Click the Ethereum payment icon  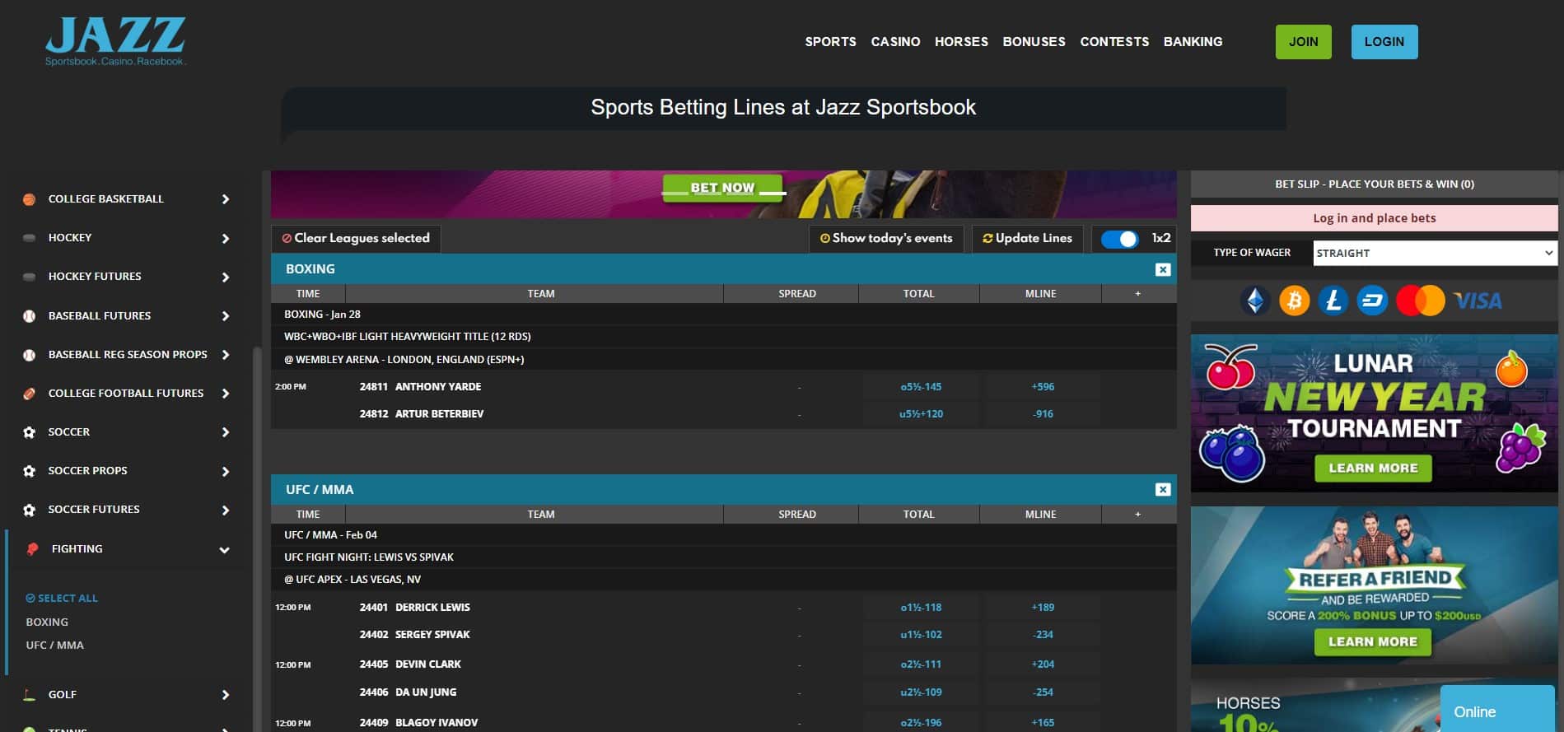(x=1255, y=301)
